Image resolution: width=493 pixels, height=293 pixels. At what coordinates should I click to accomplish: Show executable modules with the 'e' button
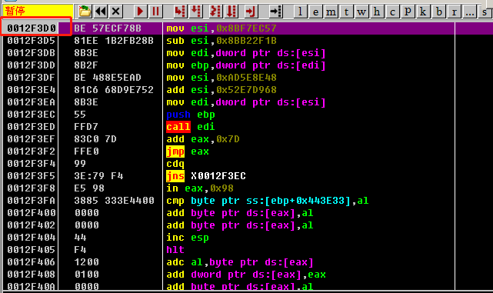tap(315, 12)
